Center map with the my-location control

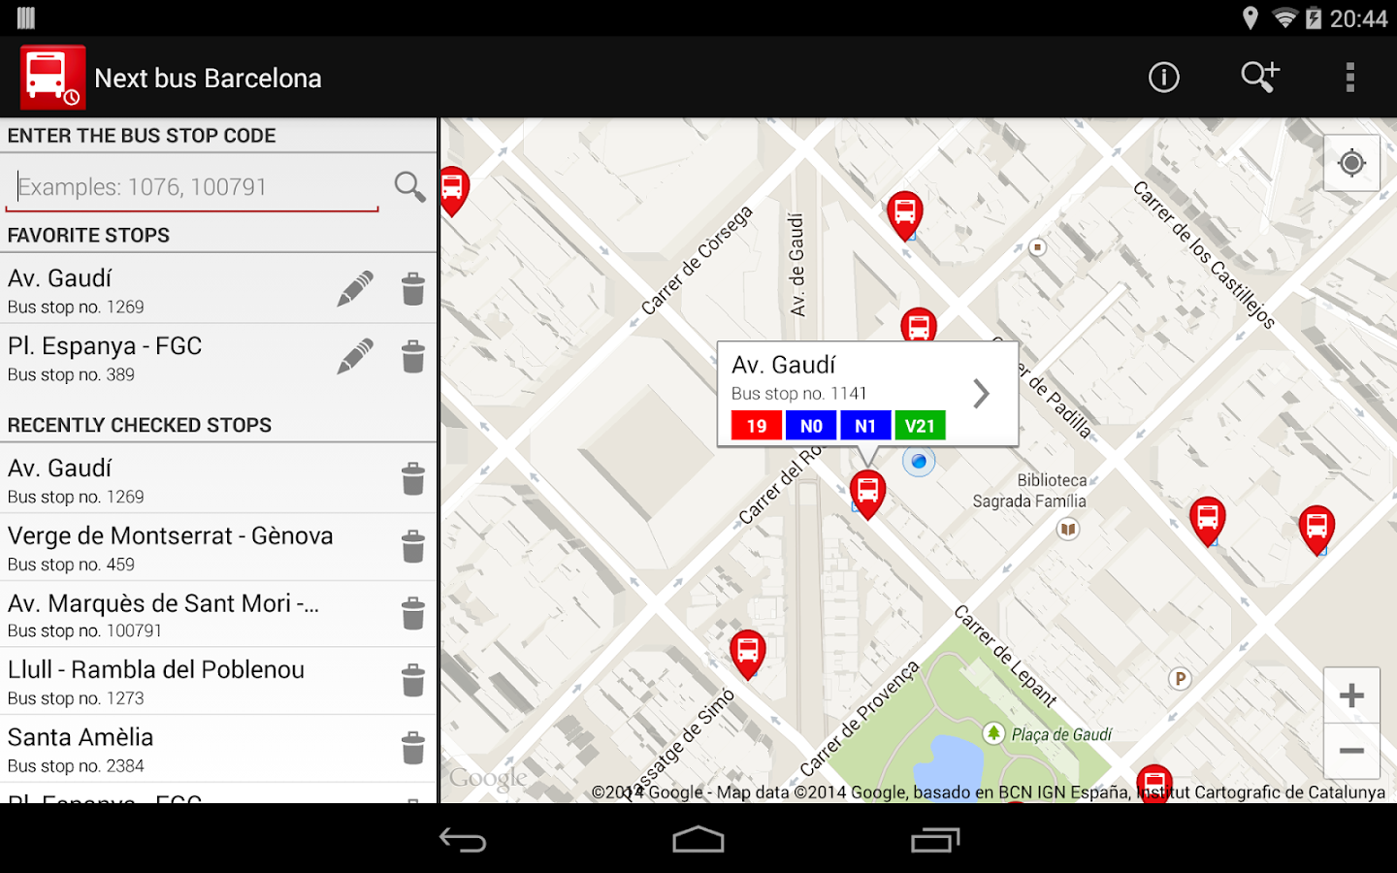(1352, 163)
